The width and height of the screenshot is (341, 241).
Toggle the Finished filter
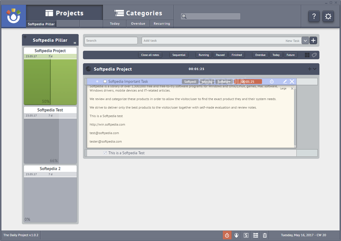tap(237, 55)
